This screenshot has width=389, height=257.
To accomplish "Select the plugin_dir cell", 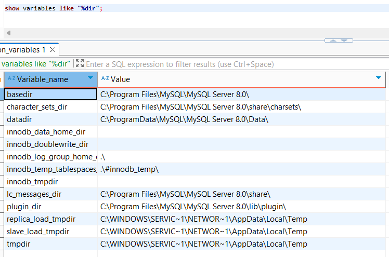I will click(51, 207).
